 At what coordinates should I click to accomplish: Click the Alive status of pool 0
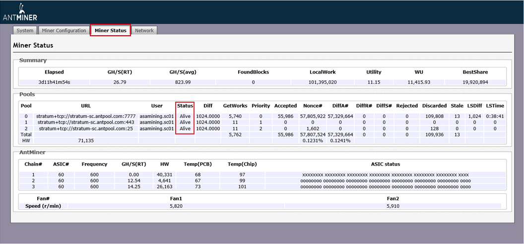pyautogui.click(x=185, y=116)
